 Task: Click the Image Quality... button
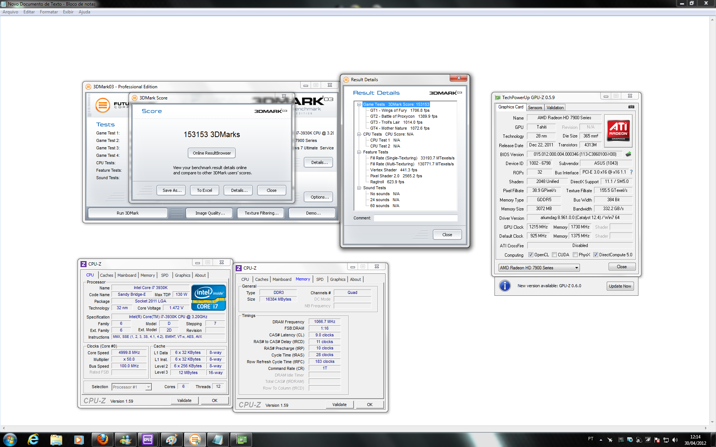pyautogui.click(x=210, y=213)
